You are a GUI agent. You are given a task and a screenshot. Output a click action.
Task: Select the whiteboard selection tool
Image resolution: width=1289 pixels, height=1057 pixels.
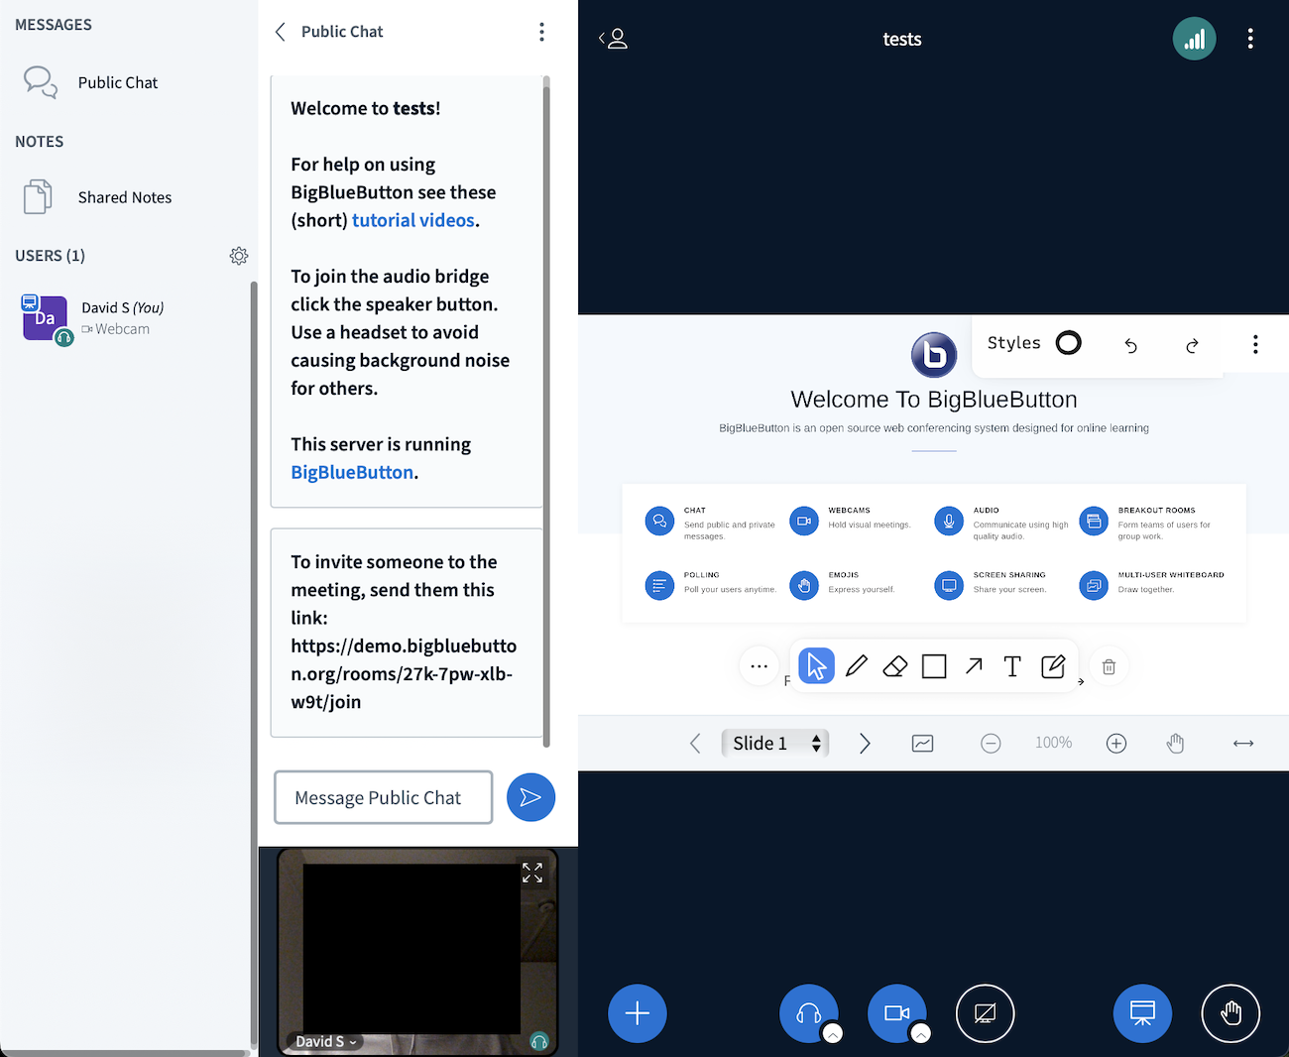click(816, 665)
